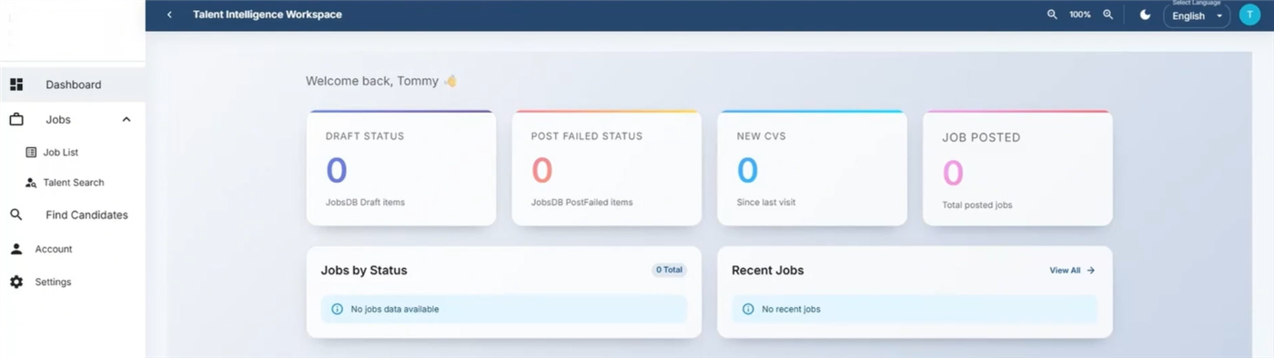Click 'JobsDB PostFailed items' text
This screenshot has width=1274, height=358.
[581, 203]
